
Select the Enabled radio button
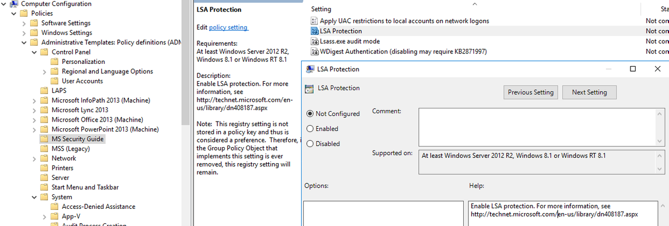pyautogui.click(x=310, y=129)
